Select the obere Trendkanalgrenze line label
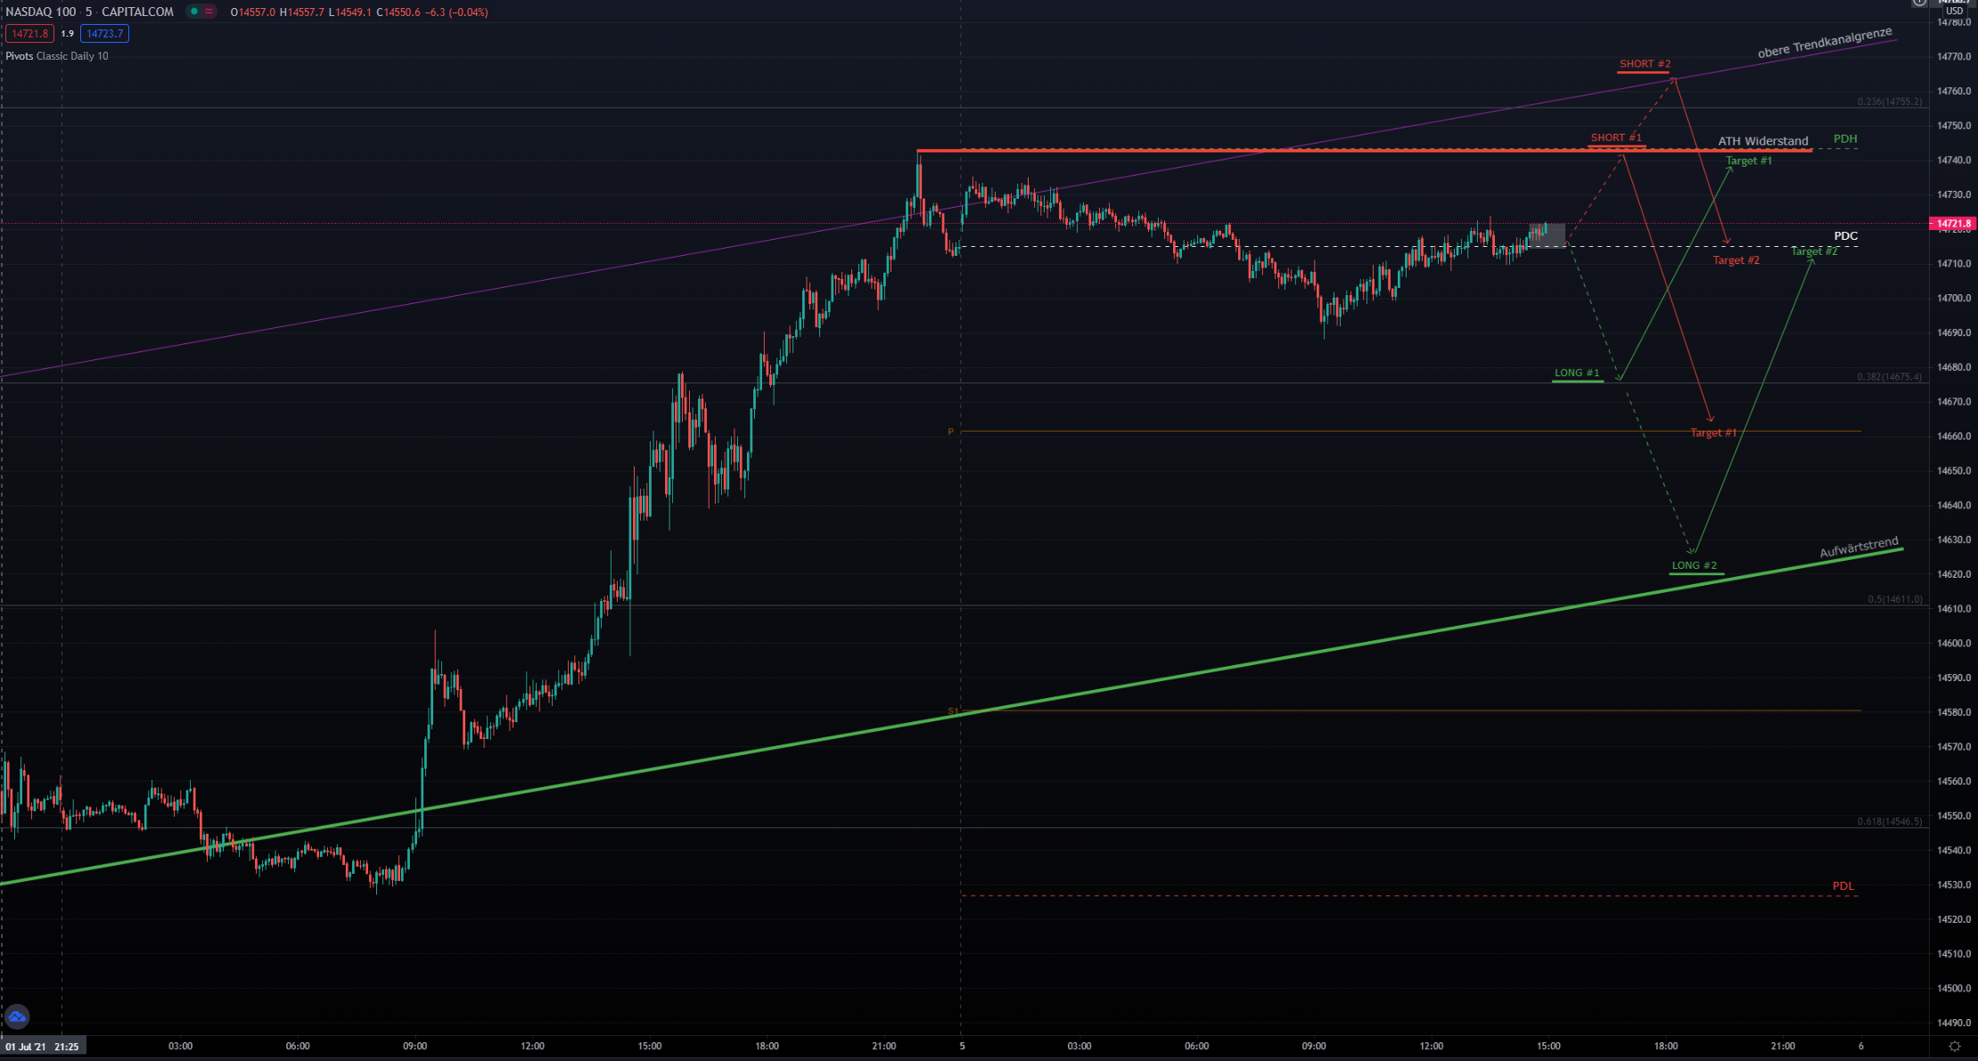 (1824, 44)
